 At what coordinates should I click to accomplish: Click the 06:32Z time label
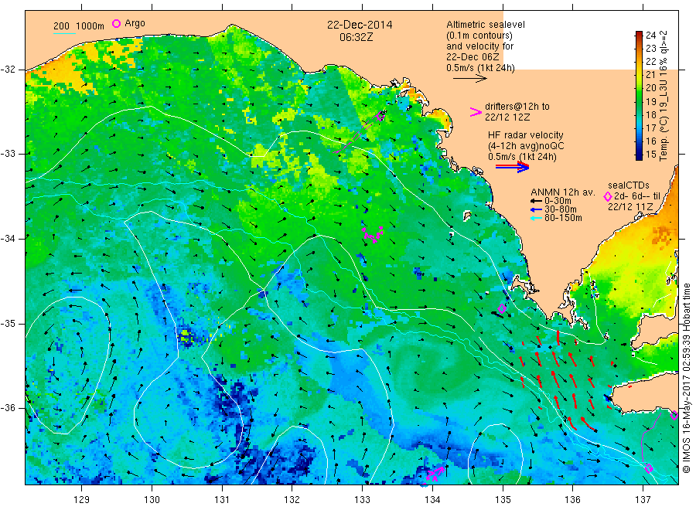tap(356, 37)
